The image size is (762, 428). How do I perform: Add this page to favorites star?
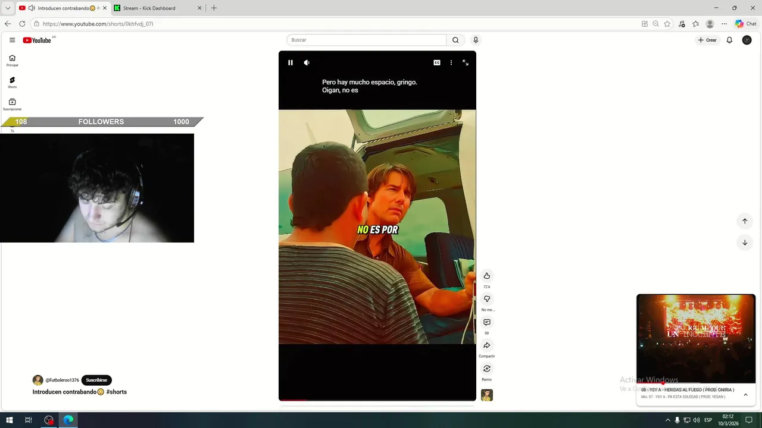coord(667,24)
